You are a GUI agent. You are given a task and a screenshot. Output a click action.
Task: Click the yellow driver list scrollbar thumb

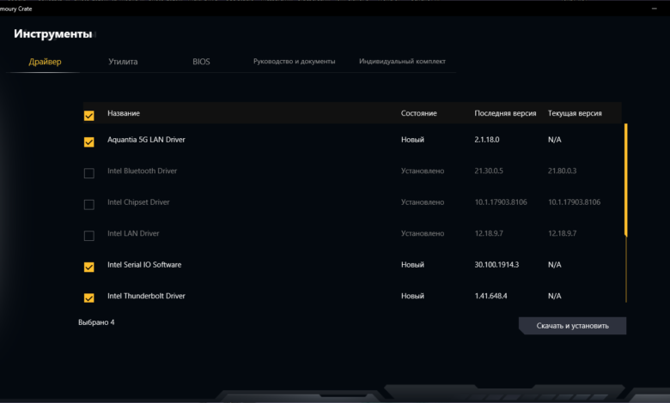pyautogui.click(x=626, y=180)
